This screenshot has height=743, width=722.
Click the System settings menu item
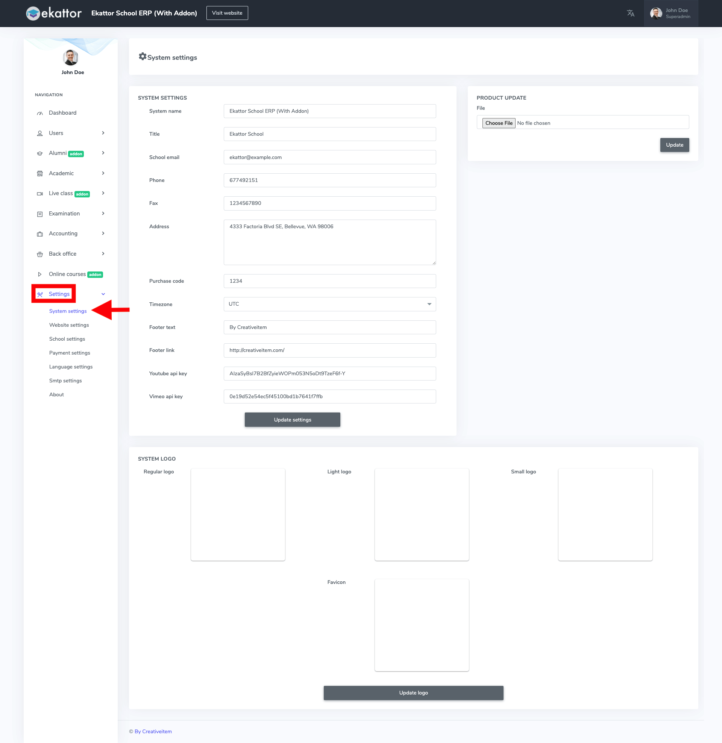click(x=66, y=311)
